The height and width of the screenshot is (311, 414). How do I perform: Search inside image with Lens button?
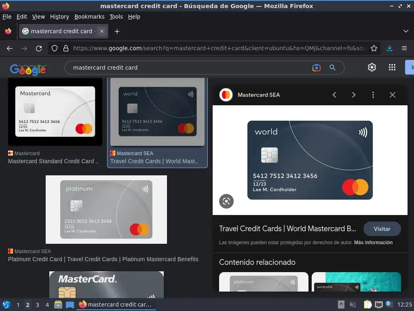point(226,201)
